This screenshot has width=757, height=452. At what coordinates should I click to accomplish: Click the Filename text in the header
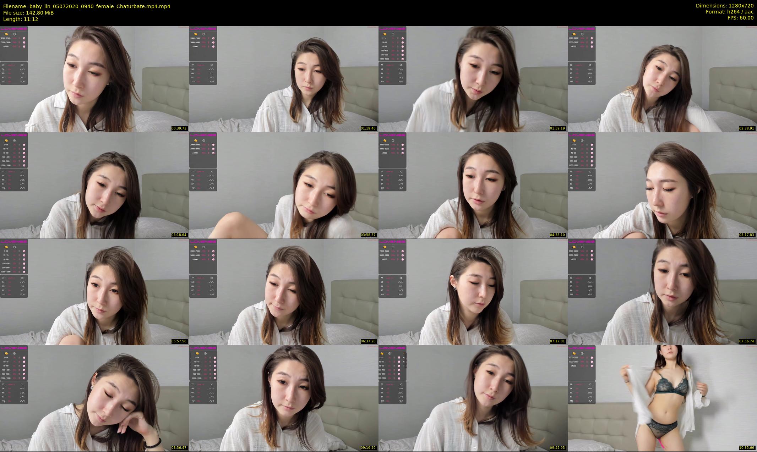tap(87, 6)
